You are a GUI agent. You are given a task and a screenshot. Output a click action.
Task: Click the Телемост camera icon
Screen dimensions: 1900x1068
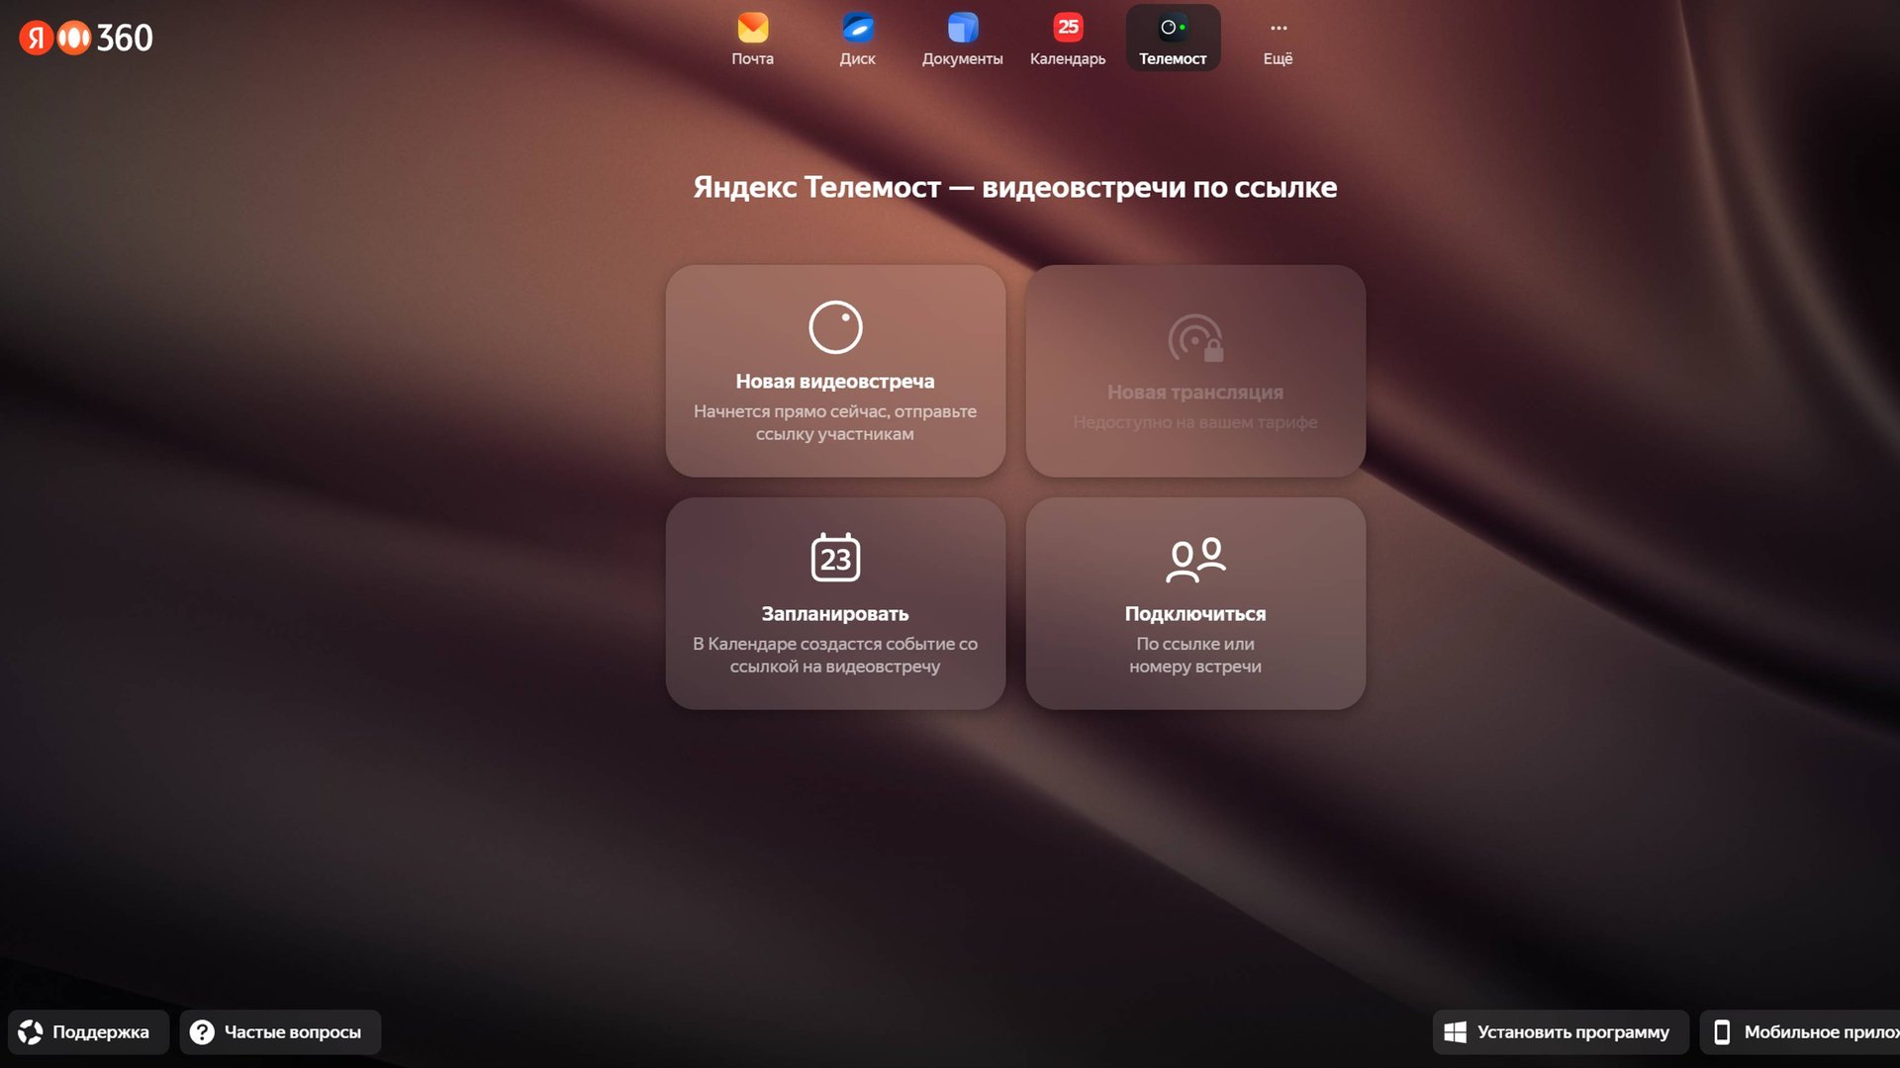tap(1173, 29)
